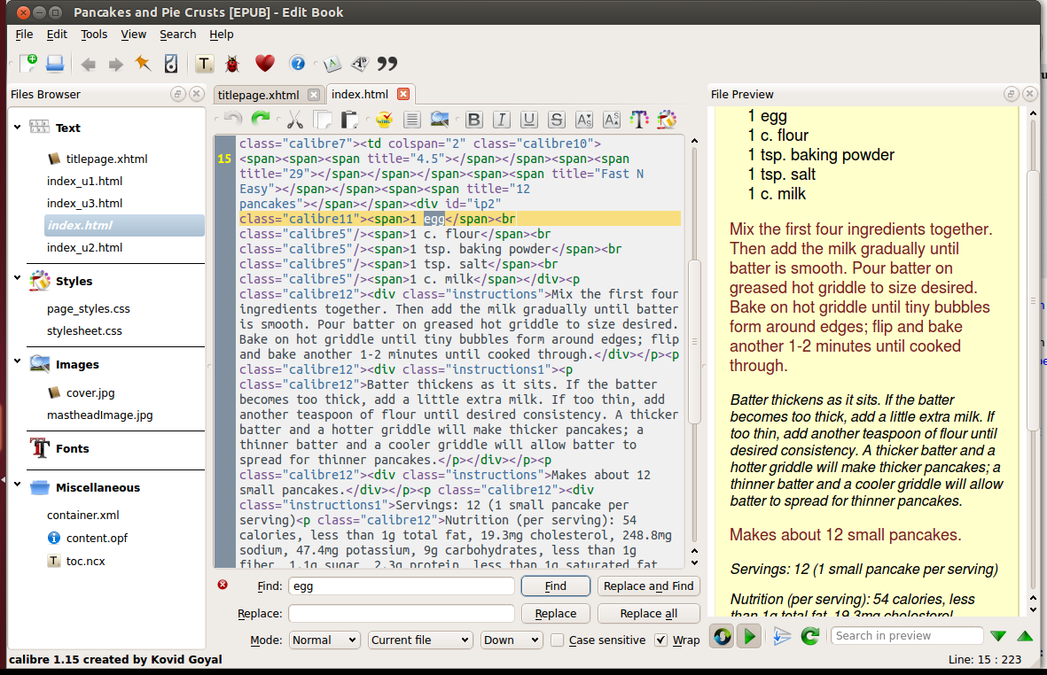The width and height of the screenshot is (1047, 675).
Task: Click the Replace all button
Action: pos(648,614)
